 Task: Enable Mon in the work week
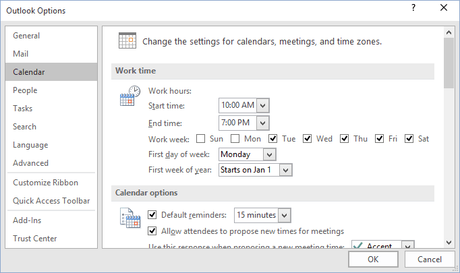pyautogui.click(x=235, y=138)
